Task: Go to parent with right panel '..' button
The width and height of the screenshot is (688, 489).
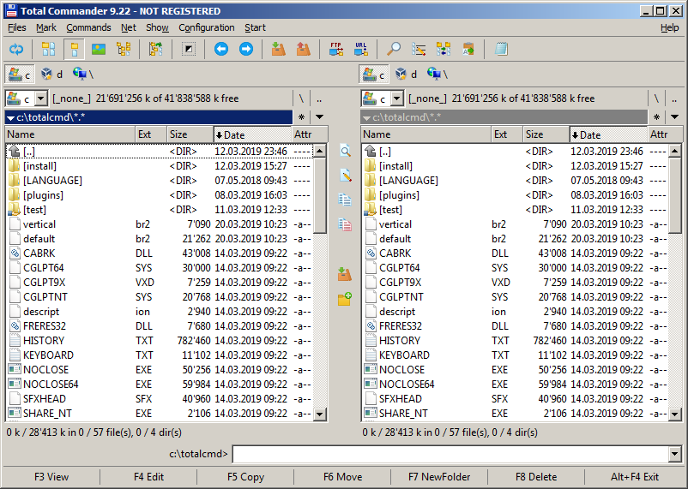Action: 674,98
